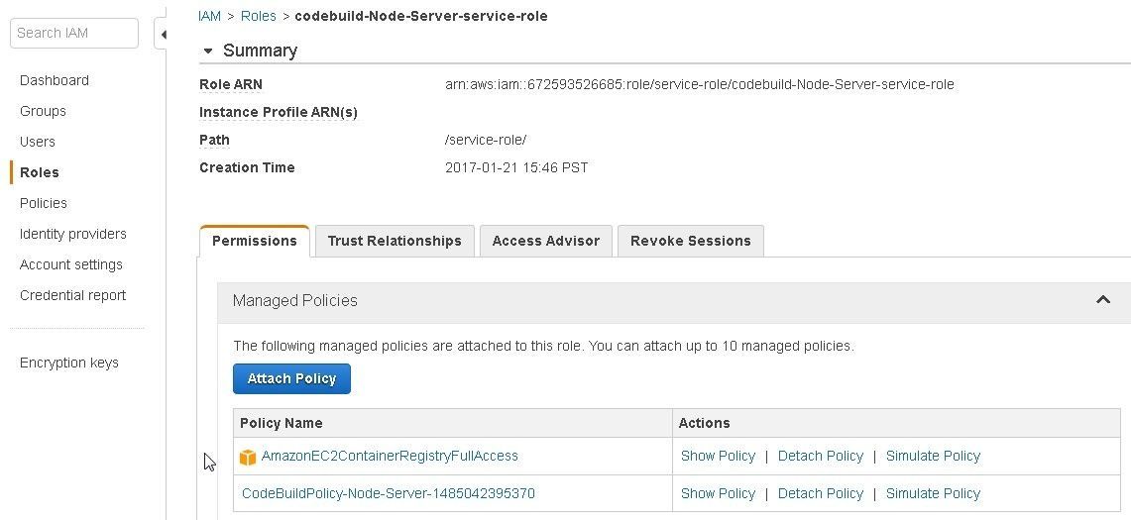Open the AmazonEC2ContainerRegistryFullAccess policy link
Image resolution: width=1131 pixels, height=520 pixels.
(x=390, y=456)
